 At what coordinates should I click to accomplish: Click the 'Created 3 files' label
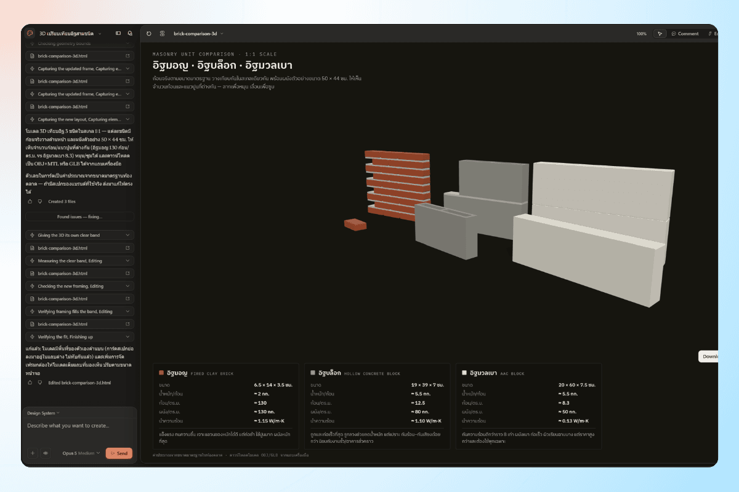click(62, 201)
